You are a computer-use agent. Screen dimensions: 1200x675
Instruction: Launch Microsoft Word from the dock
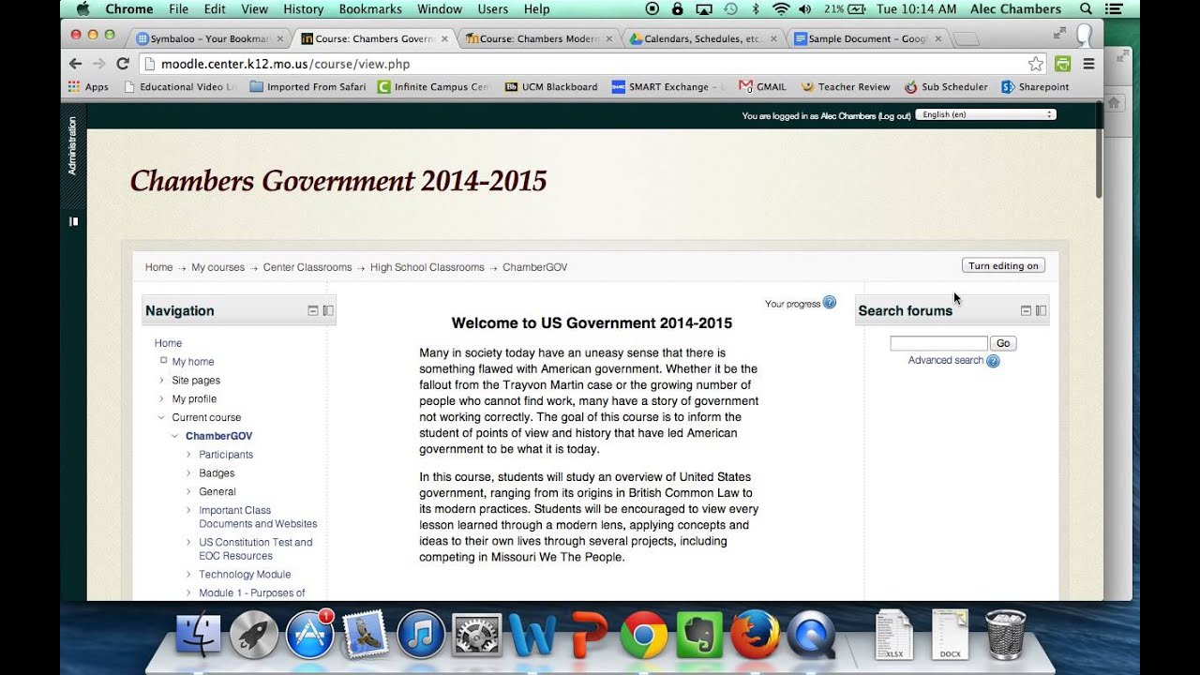coord(532,635)
